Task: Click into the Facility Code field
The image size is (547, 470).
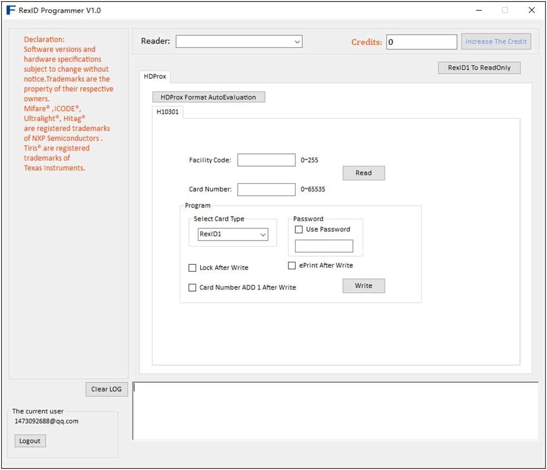Action: 266,160
